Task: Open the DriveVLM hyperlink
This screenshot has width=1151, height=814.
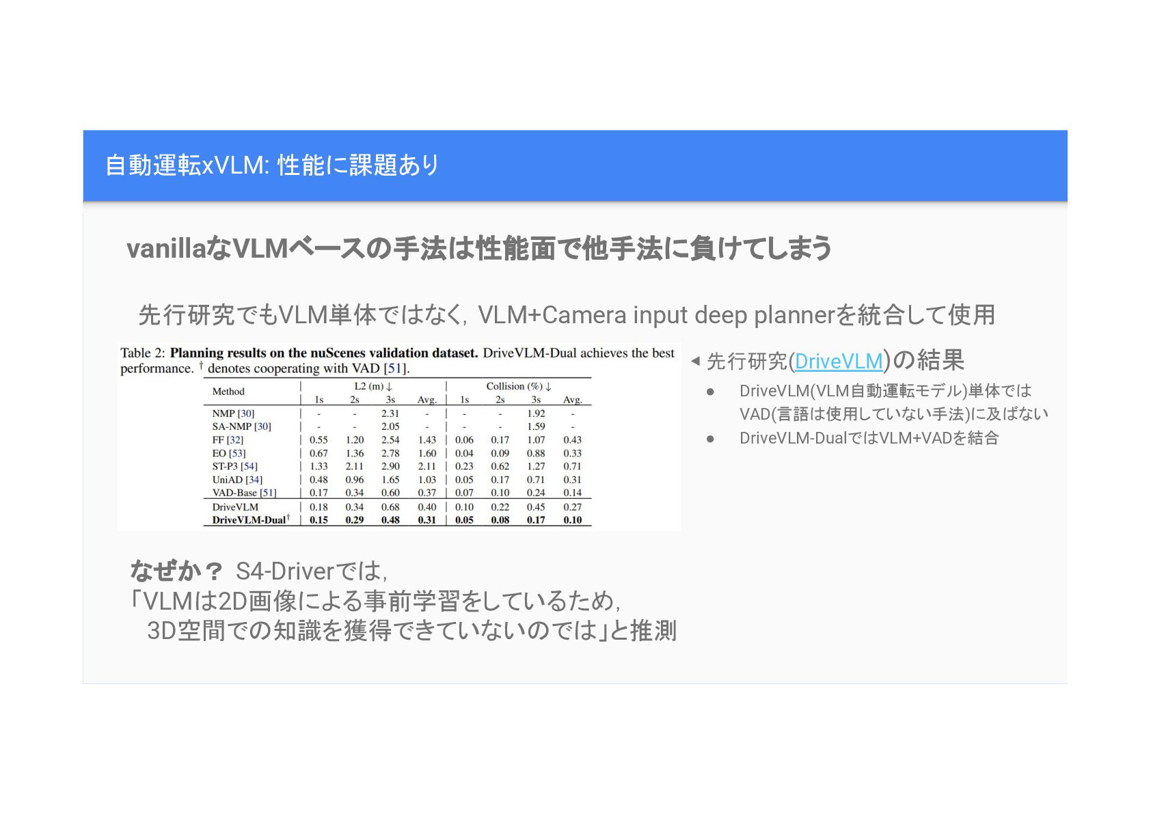Action: click(x=839, y=362)
